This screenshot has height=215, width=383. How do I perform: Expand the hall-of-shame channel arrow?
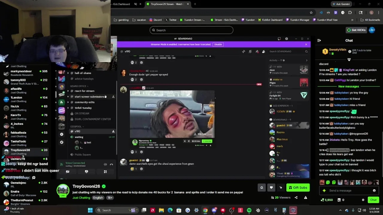(x=68, y=73)
